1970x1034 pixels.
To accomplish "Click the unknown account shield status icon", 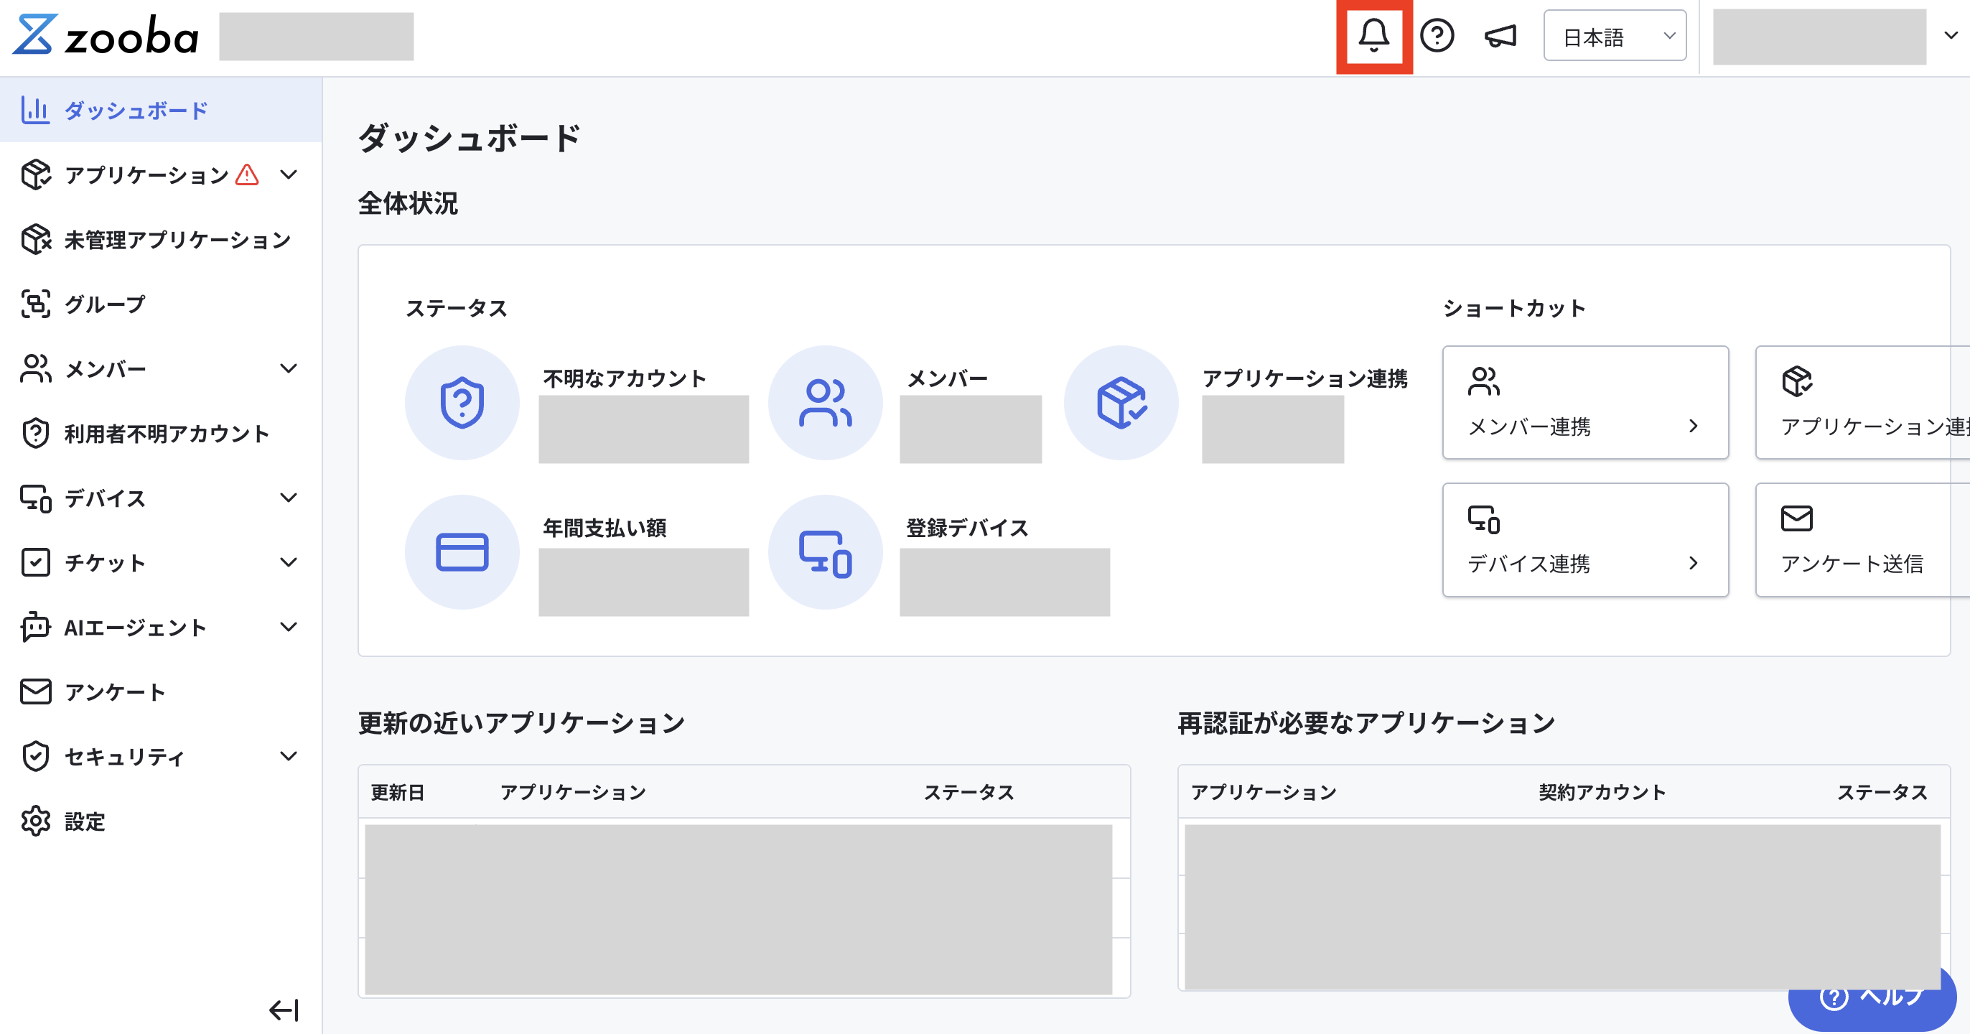I will pyautogui.click(x=462, y=402).
